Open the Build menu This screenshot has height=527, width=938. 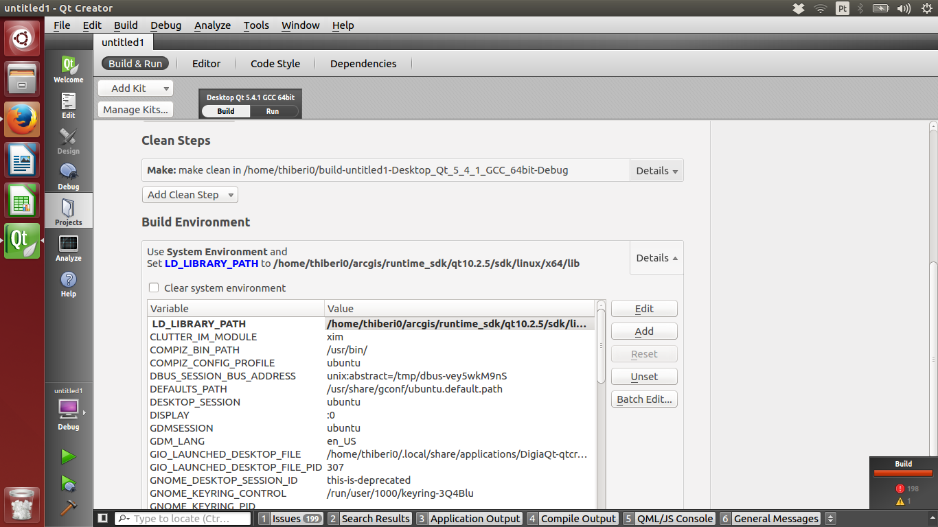[126, 25]
